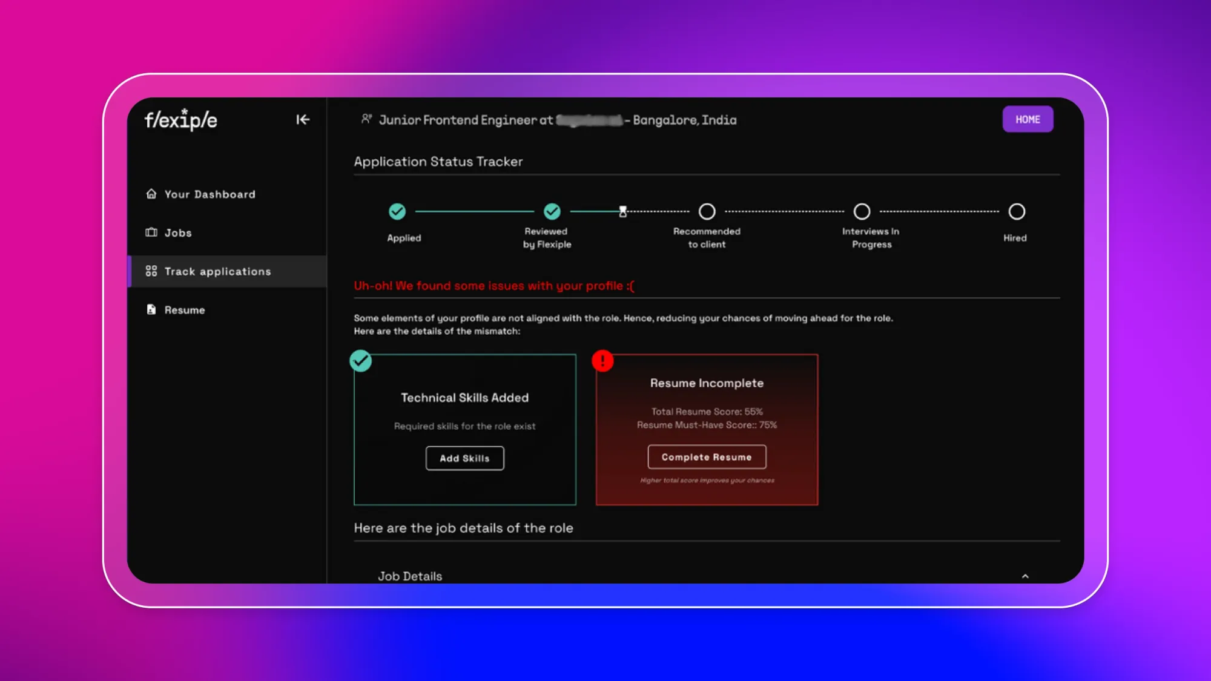Image resolution: width=1211 pixels, height=681 pixels.
Task: Click the document icon next to Resume
Action: [150, 309]
